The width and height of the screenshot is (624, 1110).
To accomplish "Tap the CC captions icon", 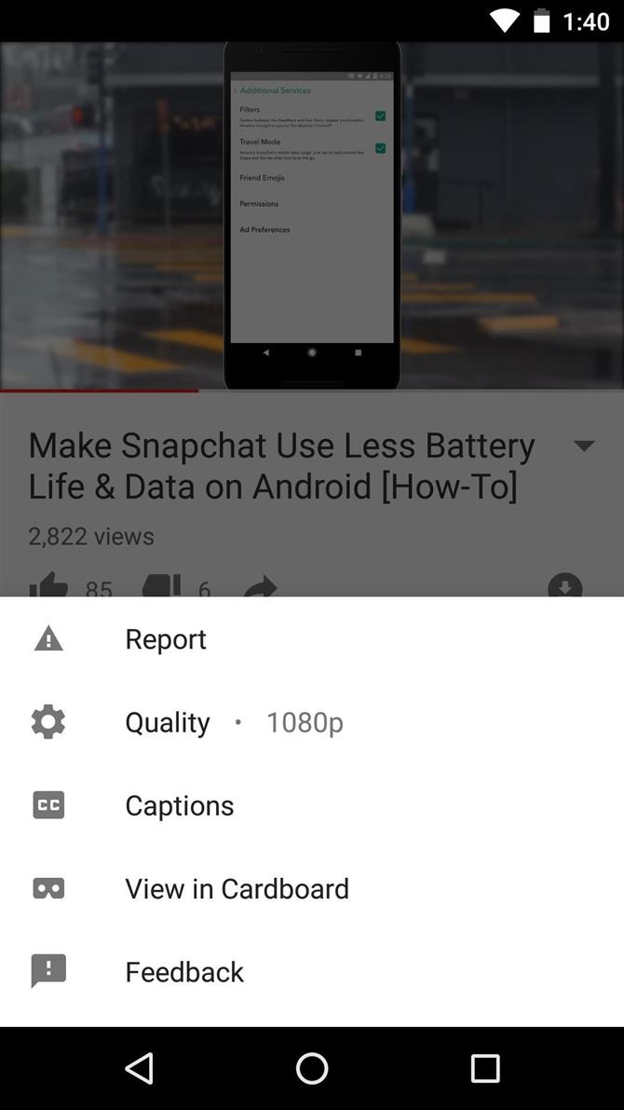I will coord(48,805).
